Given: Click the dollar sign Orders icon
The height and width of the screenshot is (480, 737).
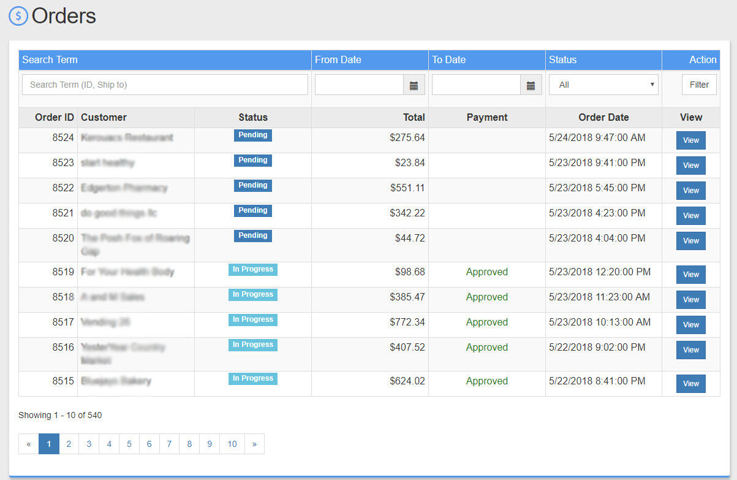Looking at the screenshot, I should tap(18, 16).
